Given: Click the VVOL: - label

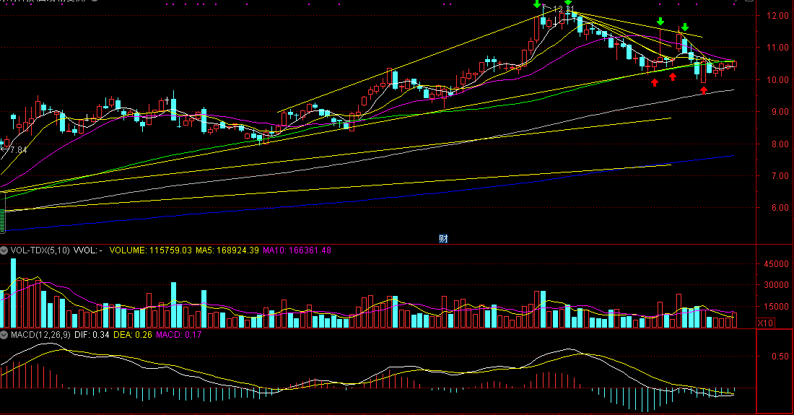Looking at the screenshot, I should coord(88,250).
